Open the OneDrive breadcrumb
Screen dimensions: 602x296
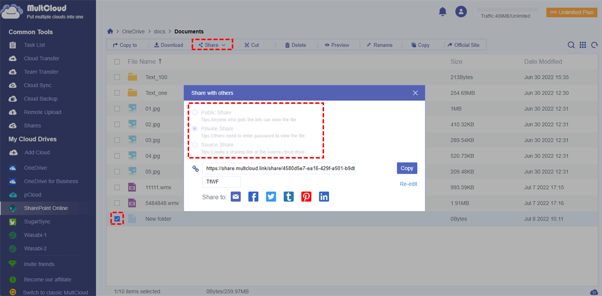(133, 32)
